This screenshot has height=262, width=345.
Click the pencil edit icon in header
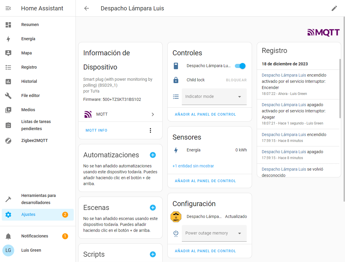[334, 8]
